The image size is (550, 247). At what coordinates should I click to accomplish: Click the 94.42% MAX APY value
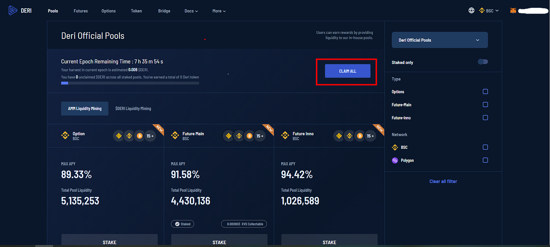pyautogui.click(x=297, y=174)
